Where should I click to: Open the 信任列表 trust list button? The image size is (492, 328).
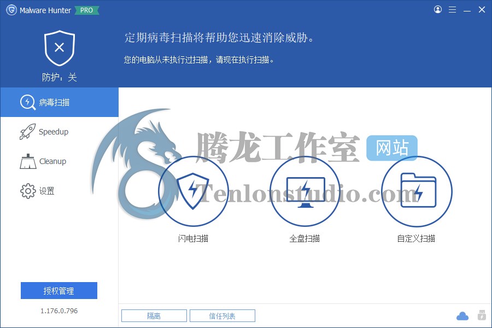click(x=222, y=316)
